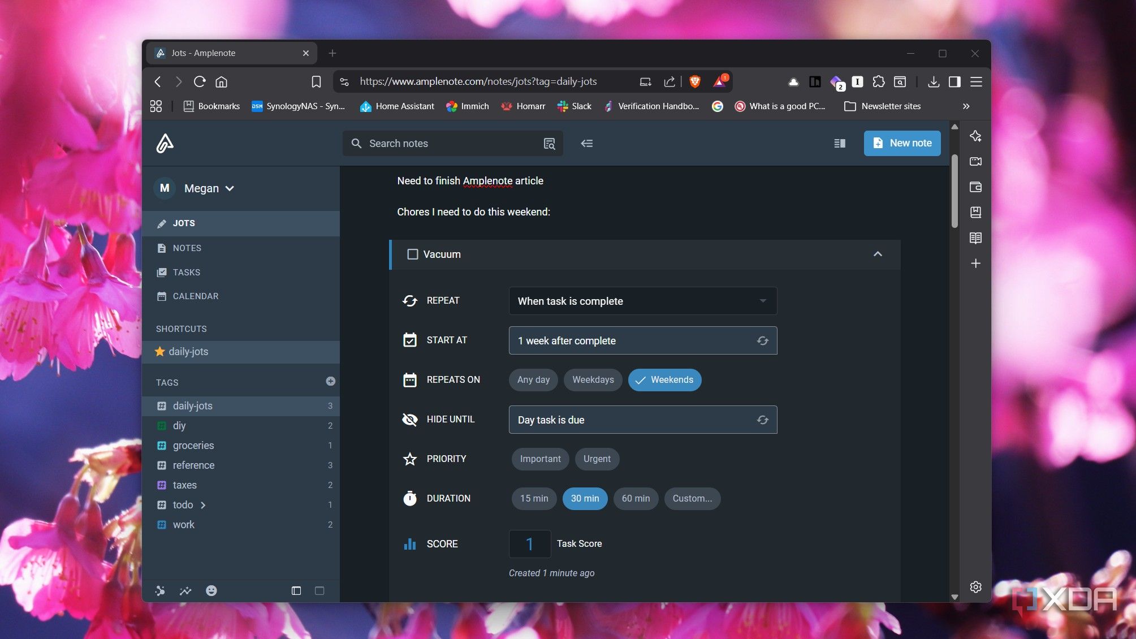Open the daily-jots shortcut
Image resolution: width=1136 pixels, height=639 pixels.
pos(241,352)
